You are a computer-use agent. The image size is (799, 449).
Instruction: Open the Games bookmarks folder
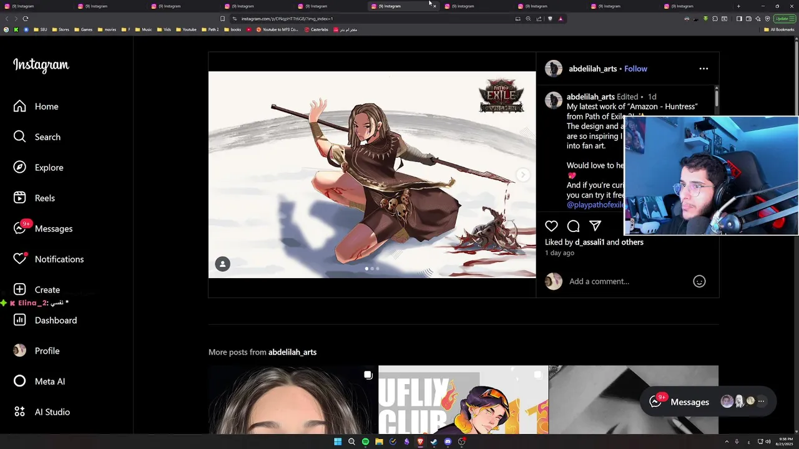point(83,29)
